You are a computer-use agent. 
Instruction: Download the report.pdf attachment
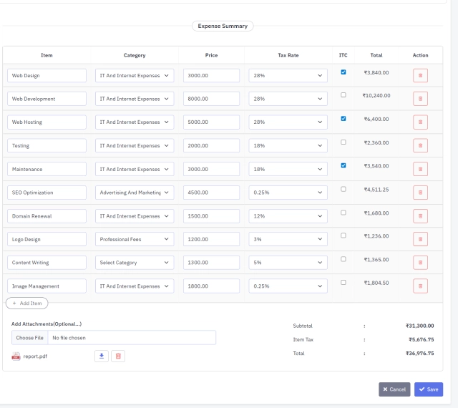click(x=102, y=356)
